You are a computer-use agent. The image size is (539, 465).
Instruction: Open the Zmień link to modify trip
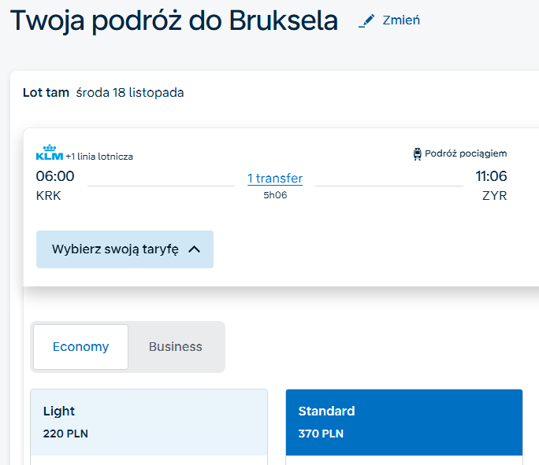coord(401,20)
